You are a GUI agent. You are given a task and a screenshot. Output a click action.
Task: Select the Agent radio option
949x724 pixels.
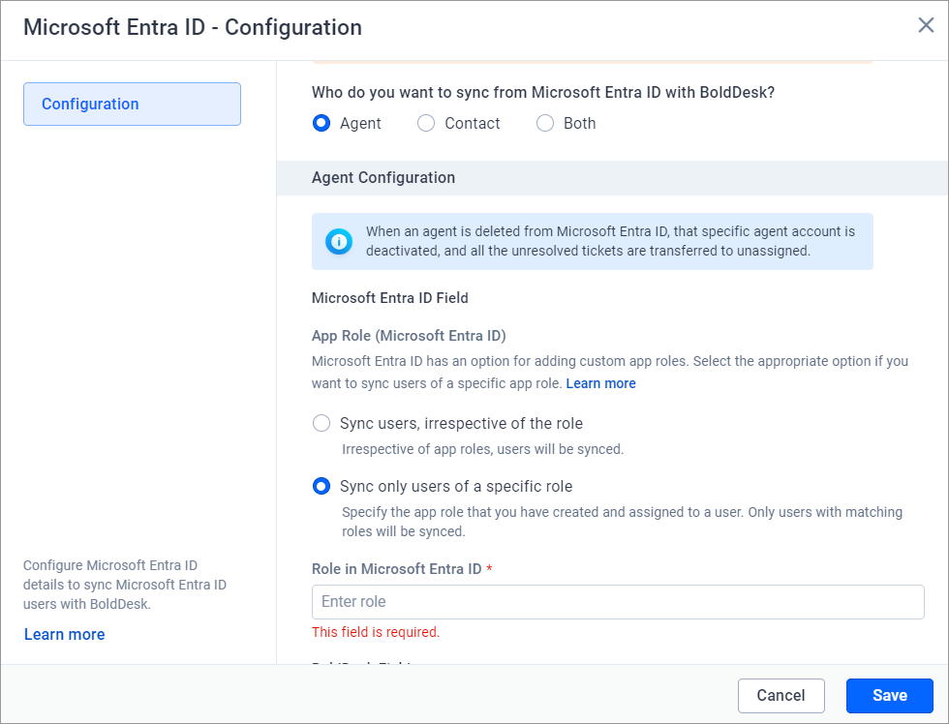pyautogui.click(x=321, y=123)
